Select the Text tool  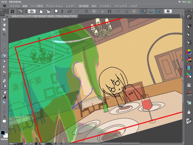tap(4, 117)
